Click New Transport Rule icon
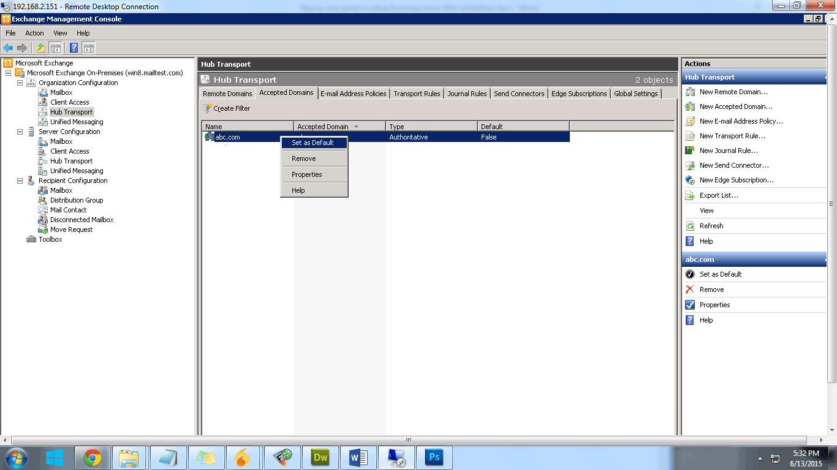 click(x=689, y=136)
